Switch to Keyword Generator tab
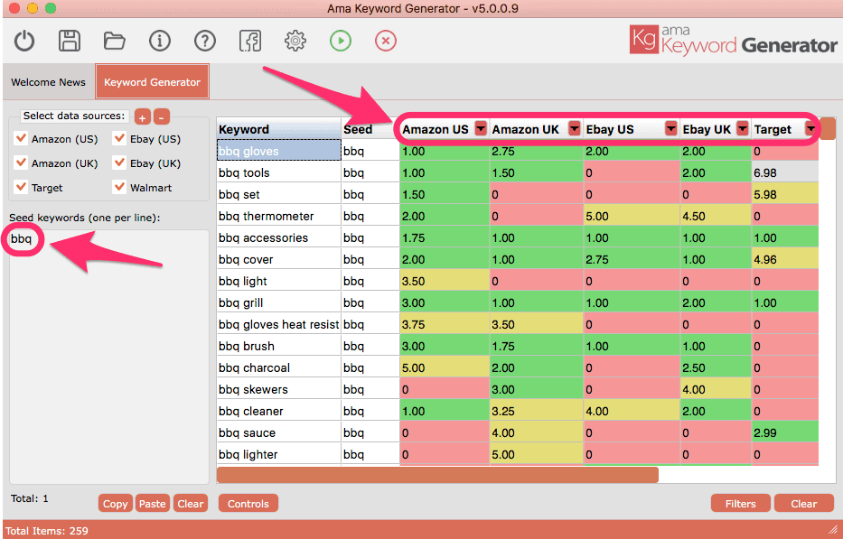This screenshot has width=843, height=539. click(x=152, y=81)
